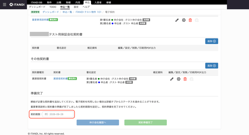Click 補足資料 header in その他契約書 table
The width and height of the screenshot is (249, 135).
tap(158, 72)
